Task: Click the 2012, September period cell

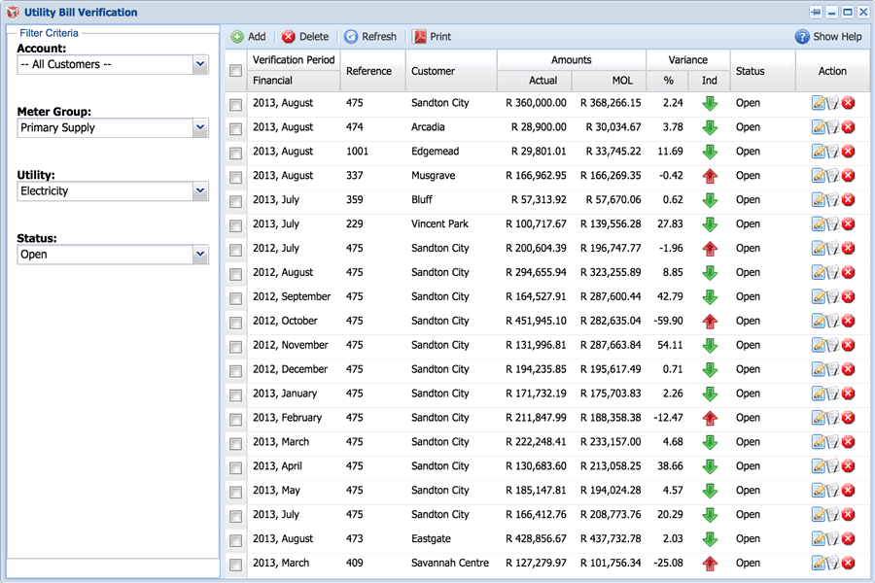Action: tap(292, 296)
